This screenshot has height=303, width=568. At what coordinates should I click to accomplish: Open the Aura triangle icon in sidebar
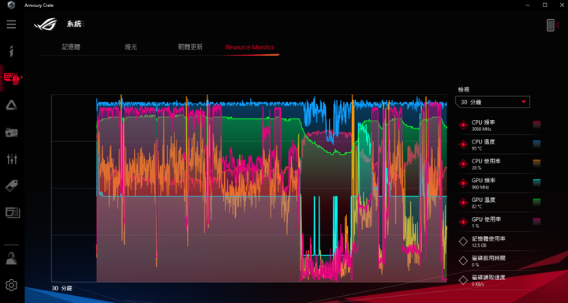click(x=11, y=106)
